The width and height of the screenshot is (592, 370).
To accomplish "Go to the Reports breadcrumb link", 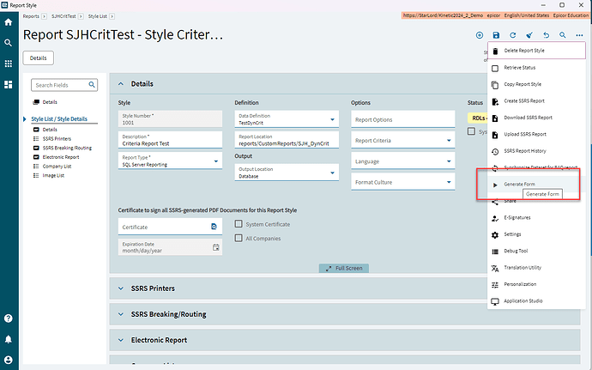I will (31, 16).
